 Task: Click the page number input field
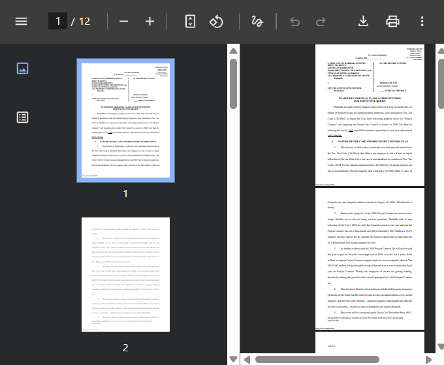[x=57, y=21]
